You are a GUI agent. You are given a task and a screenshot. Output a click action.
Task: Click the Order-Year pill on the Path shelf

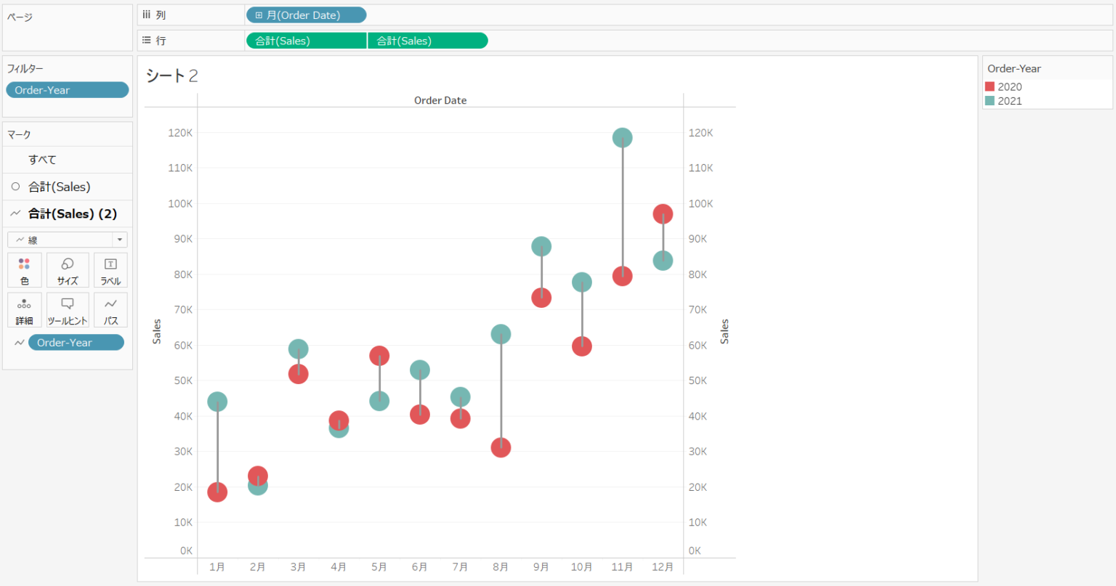click(x=76, y=342)
